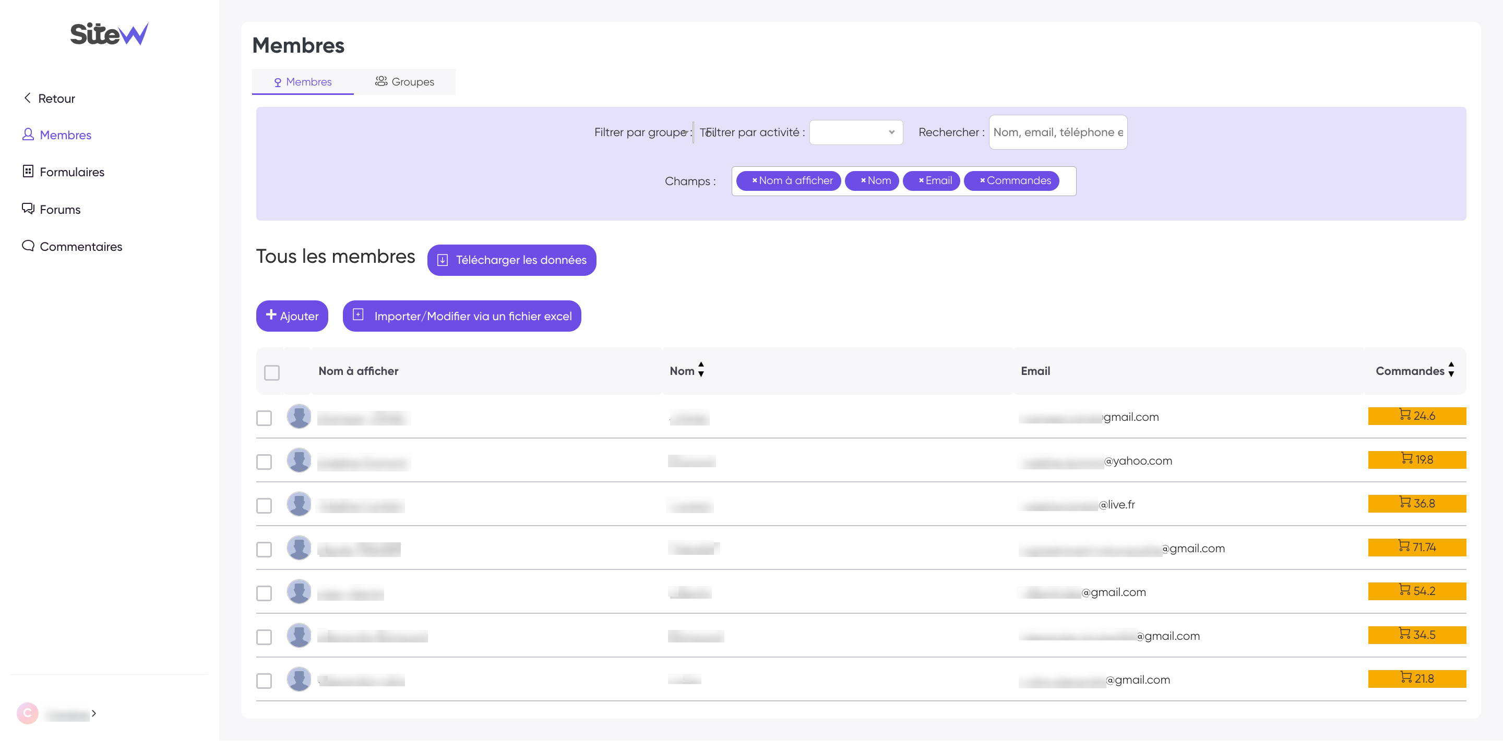This screenshot has width=1503, height=741.
Task: Check the member row with 21.8 order
Action: click(264, 681)
